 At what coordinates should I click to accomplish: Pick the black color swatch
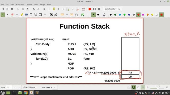pos(110,15)
